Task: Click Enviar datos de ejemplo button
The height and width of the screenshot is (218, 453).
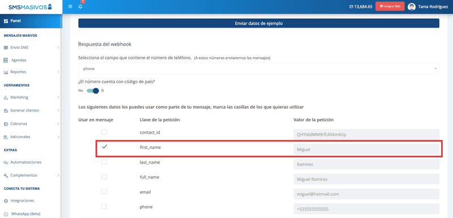Action: coord(259,23)
